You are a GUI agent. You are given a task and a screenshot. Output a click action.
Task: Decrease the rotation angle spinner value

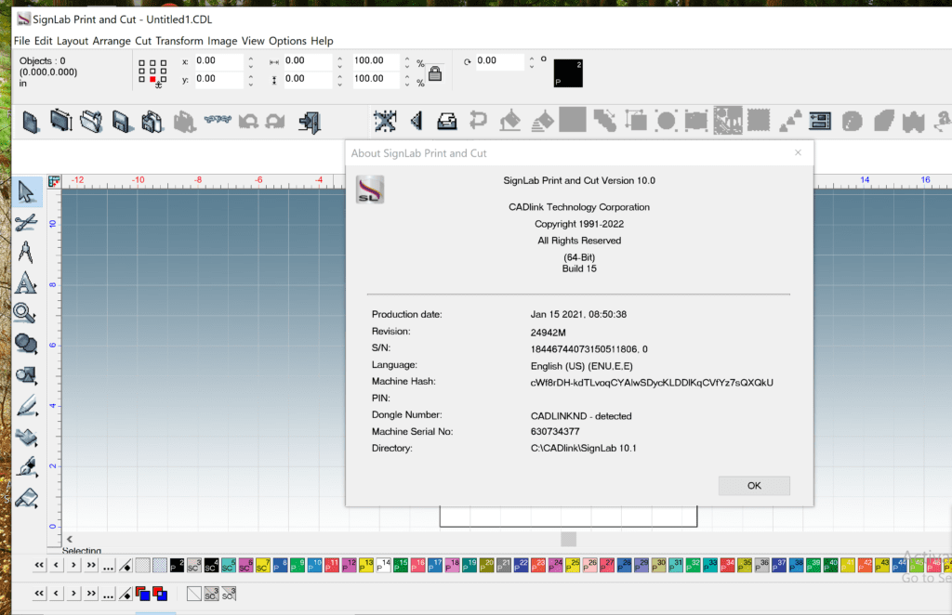[531, 66]
